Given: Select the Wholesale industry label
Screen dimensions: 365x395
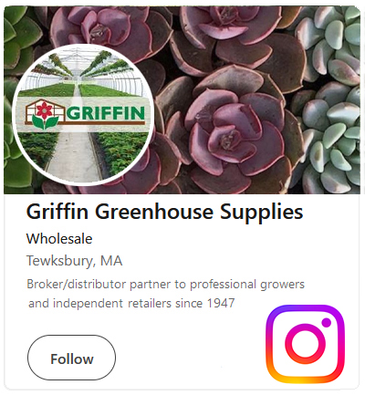Looking at the screenshot, I should [x=59, y=239].
